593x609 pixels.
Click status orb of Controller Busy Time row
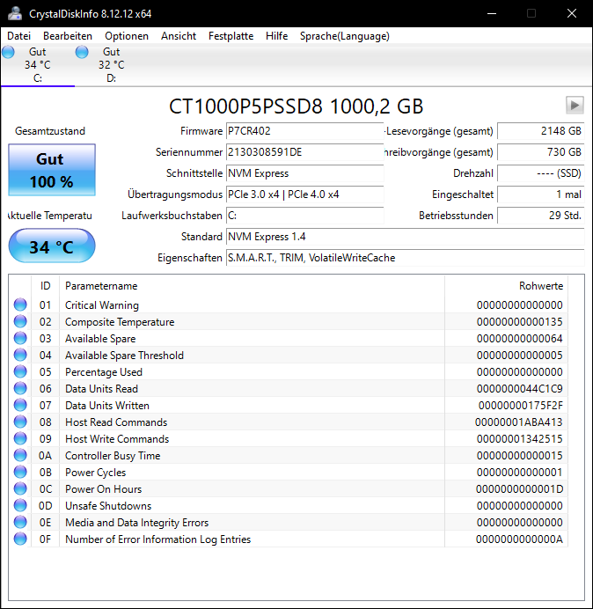pos(20,455)
